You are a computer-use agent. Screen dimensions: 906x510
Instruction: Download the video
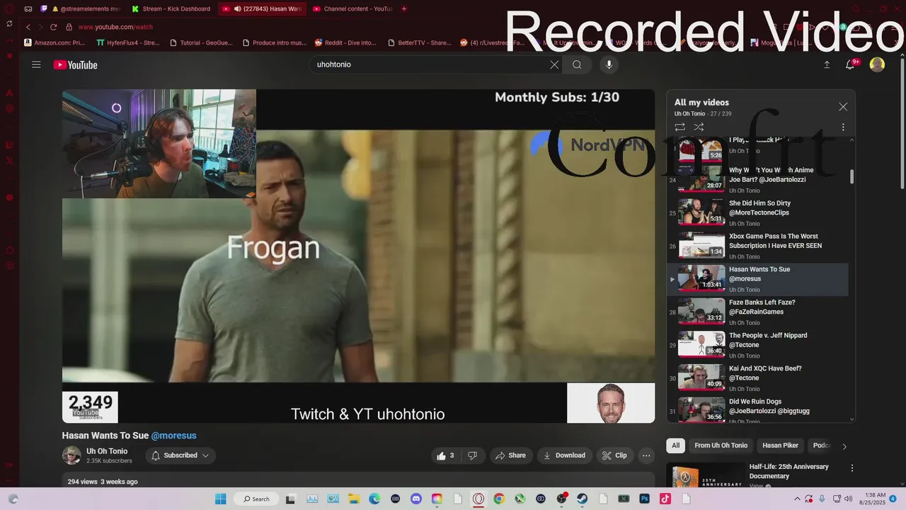[x=564, y=455]
